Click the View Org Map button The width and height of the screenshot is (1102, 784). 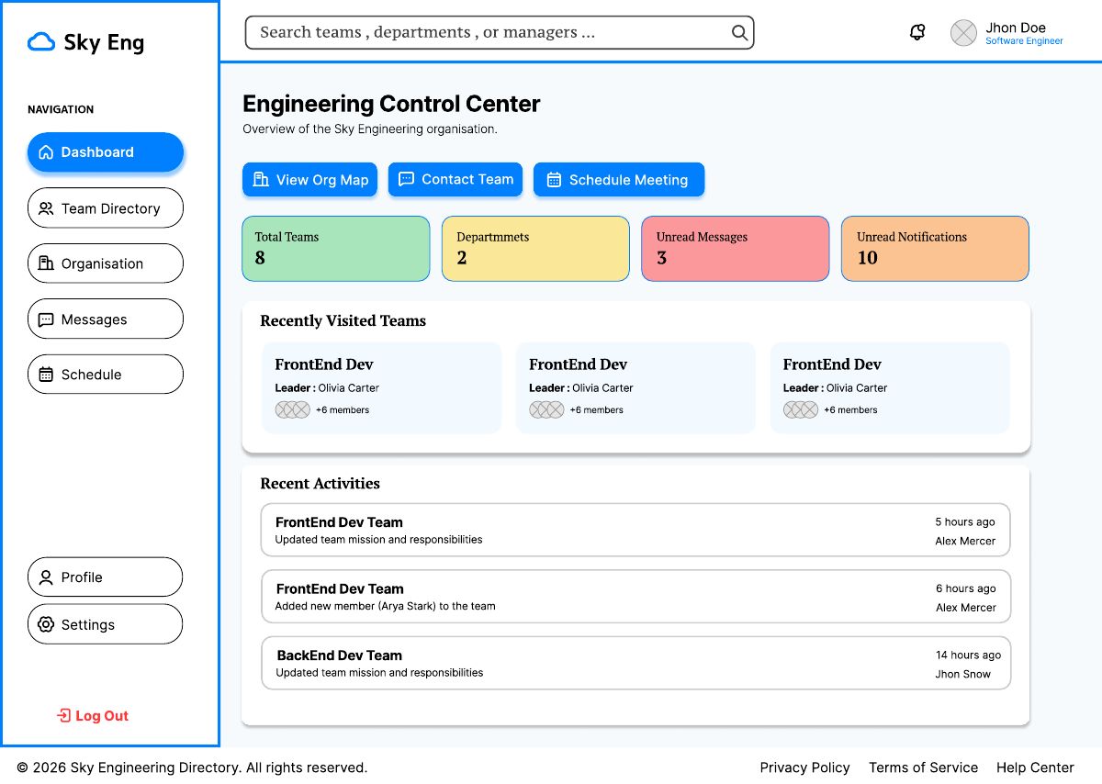pyautogui.click(x=310, y=180)
